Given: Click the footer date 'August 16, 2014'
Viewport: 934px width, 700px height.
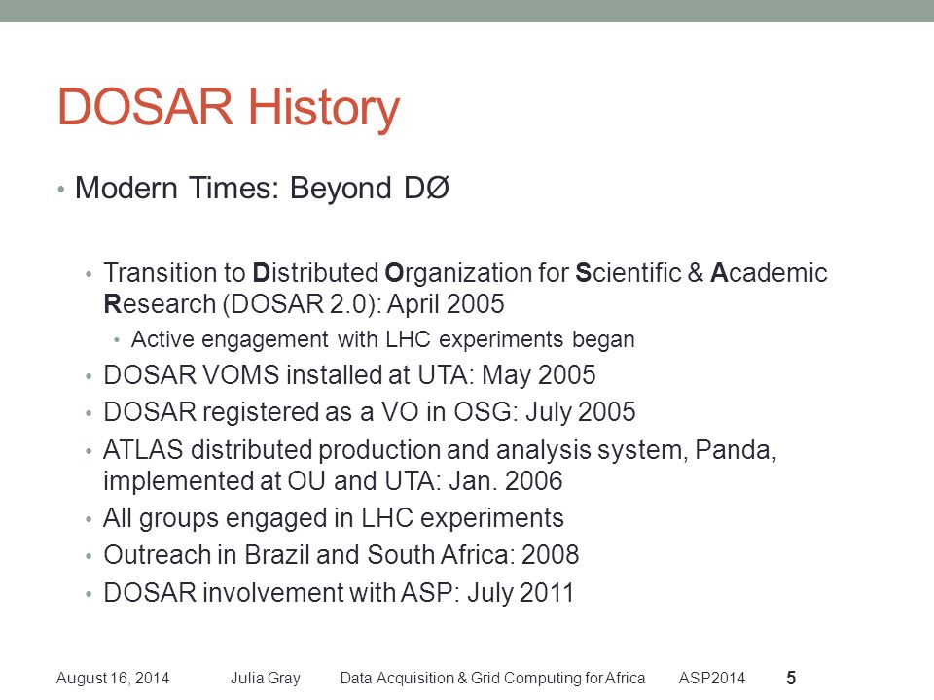Looking at the screenshot, I should 113,678.
